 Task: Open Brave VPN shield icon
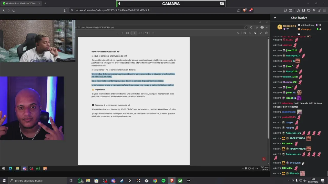pos(319,10)
